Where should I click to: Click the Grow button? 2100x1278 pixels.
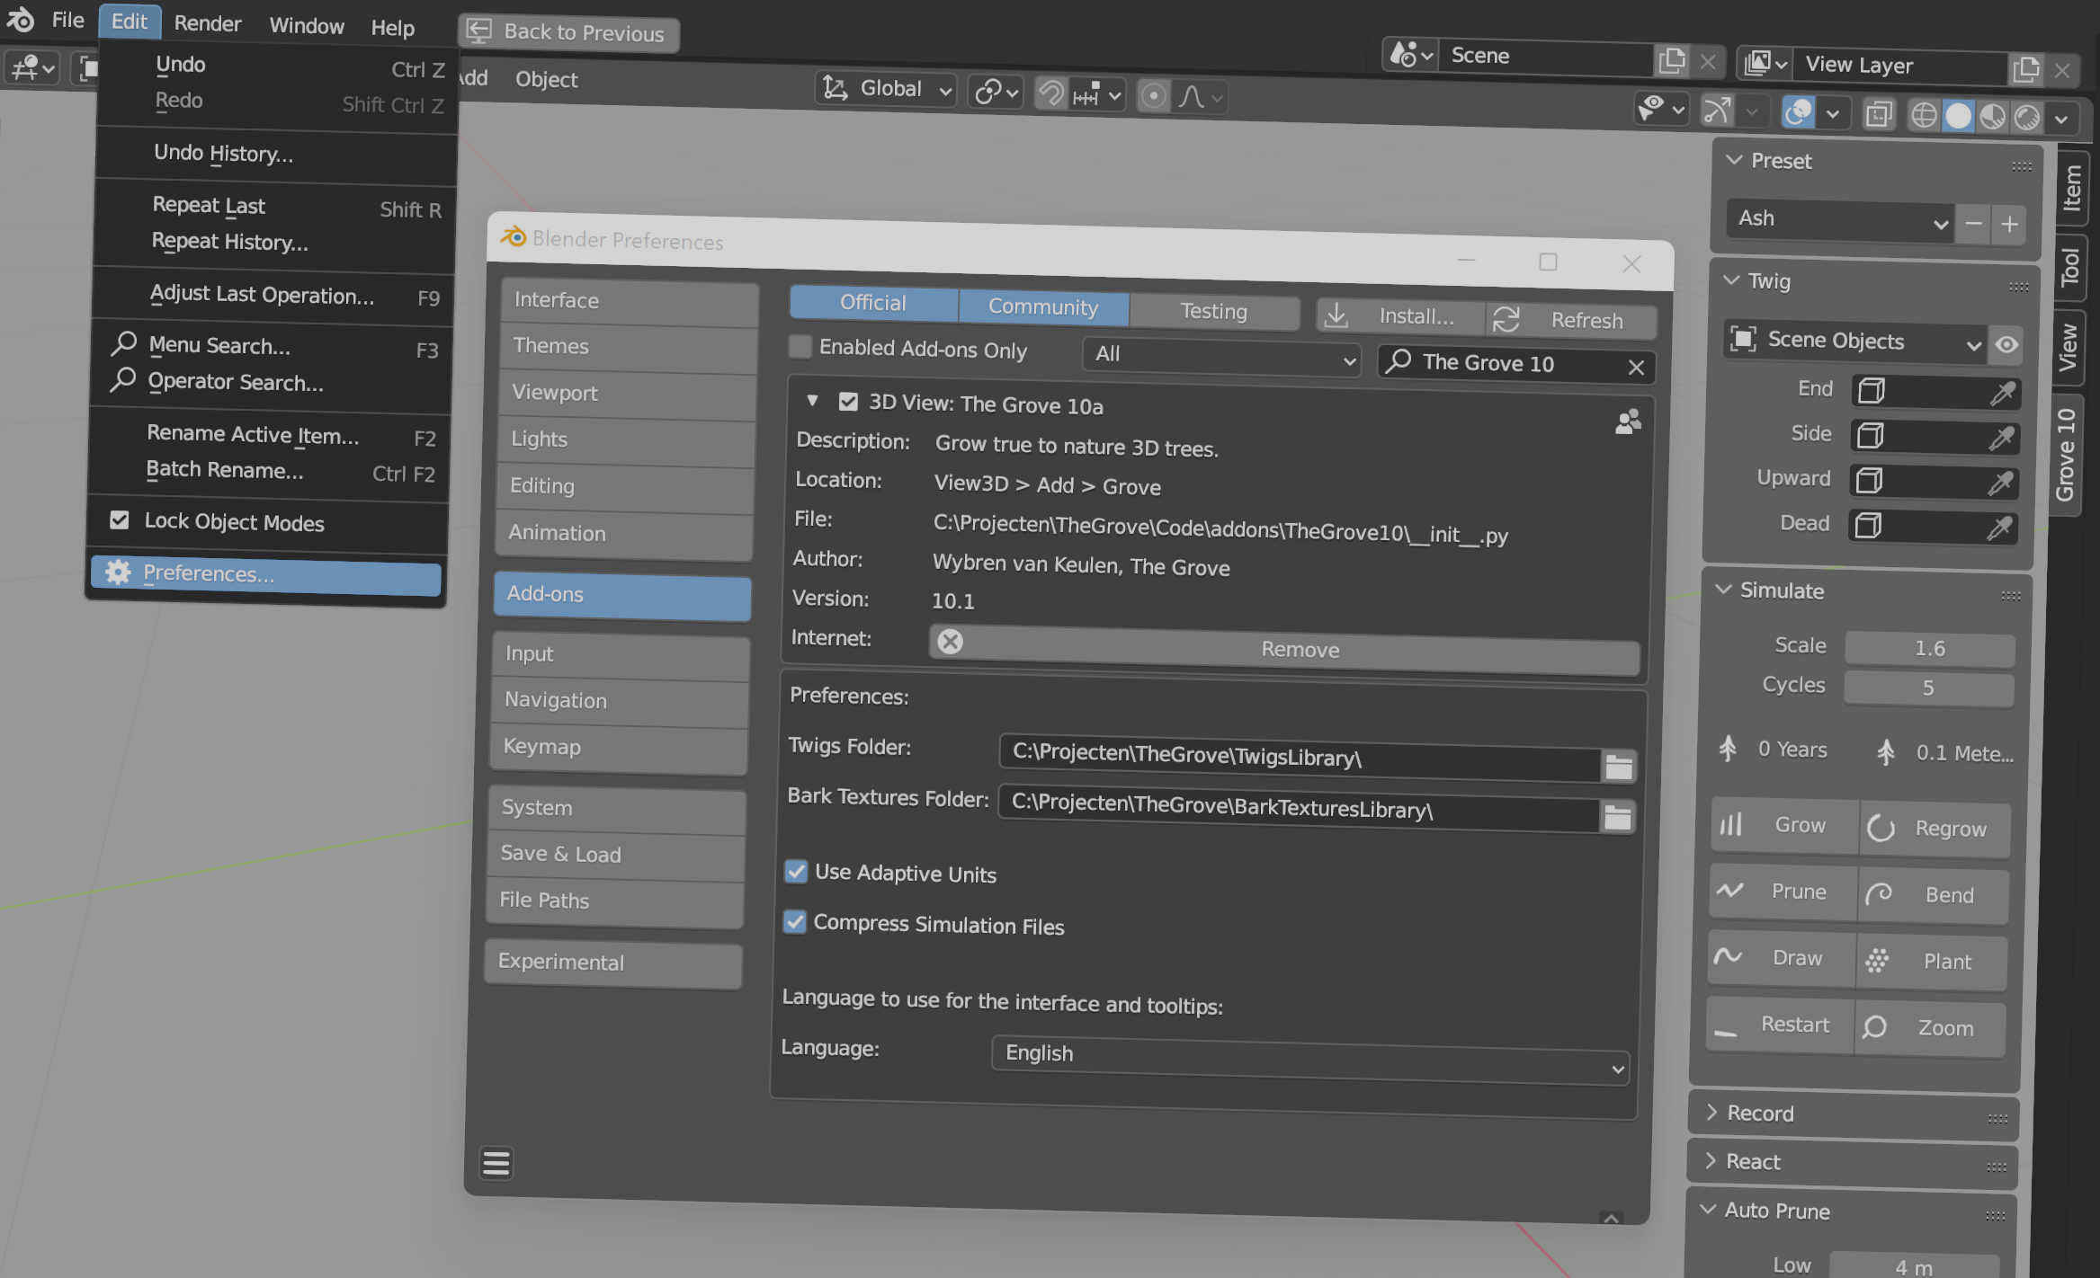tap(1783, 825)
